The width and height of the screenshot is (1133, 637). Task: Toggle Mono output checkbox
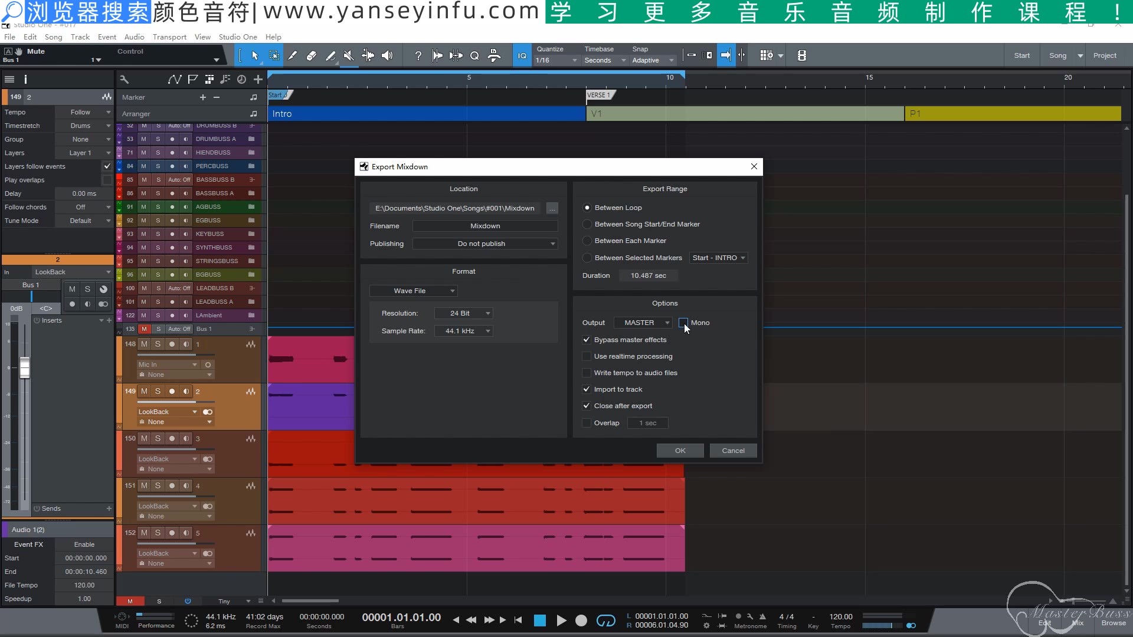[682, 322]
